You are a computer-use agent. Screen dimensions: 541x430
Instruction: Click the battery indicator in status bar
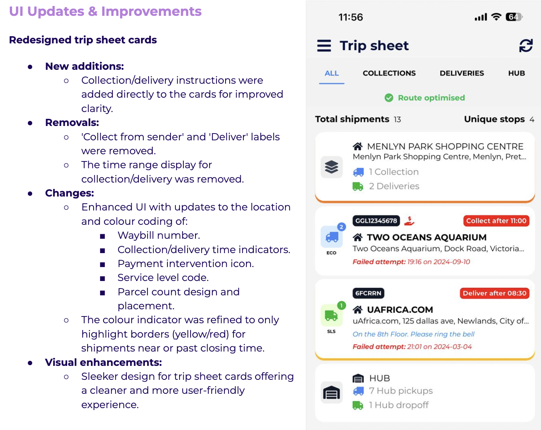[x=514, y=17]
